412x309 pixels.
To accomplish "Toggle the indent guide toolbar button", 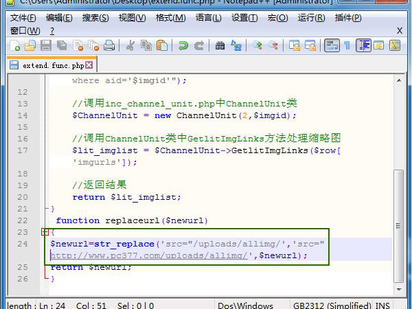I will click(x=363, y=45).
